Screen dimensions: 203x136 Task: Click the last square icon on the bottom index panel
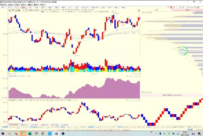tap(139, 101)
